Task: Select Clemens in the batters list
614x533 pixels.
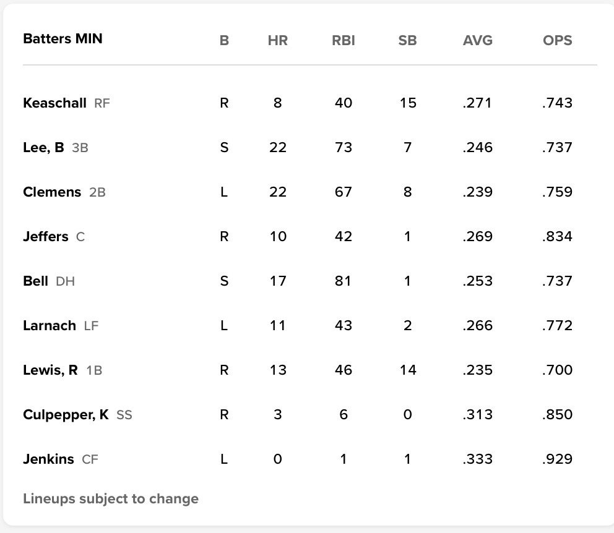Action: [x=52, y=192]
